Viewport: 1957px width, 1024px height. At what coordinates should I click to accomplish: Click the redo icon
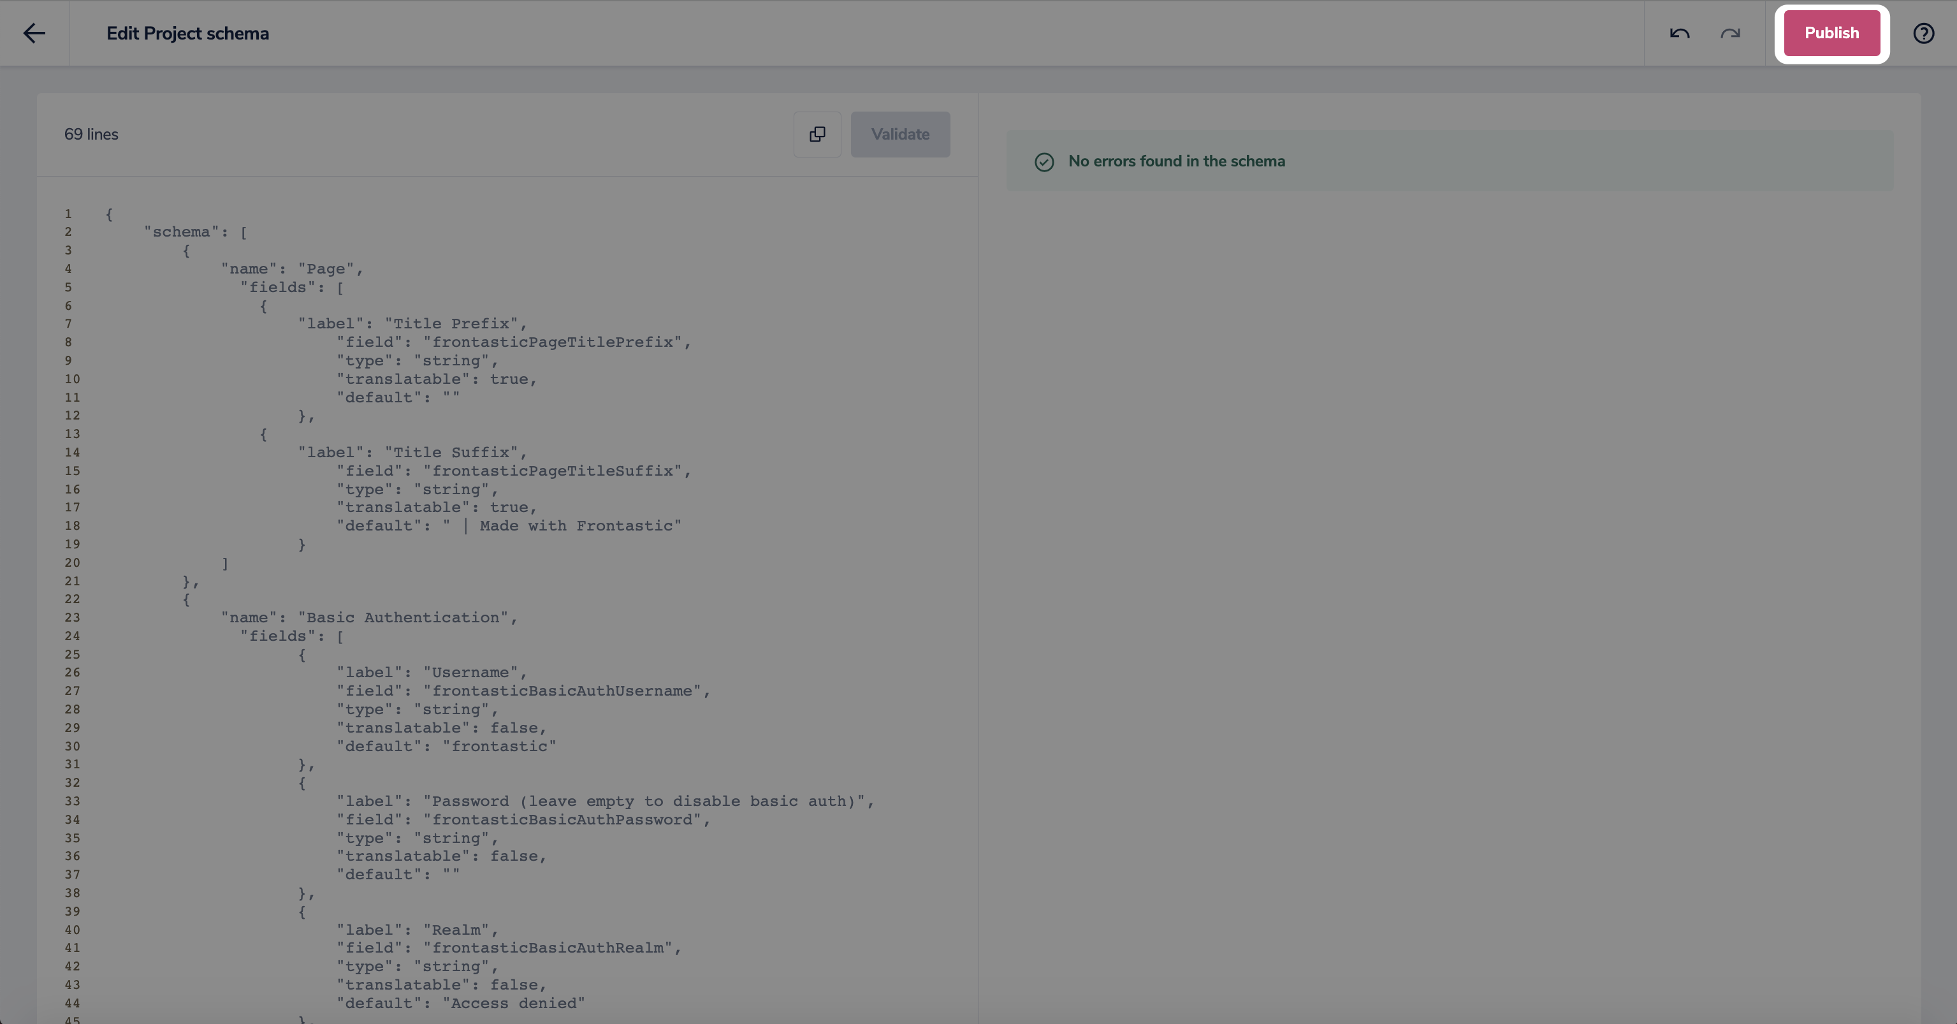[x=1730, y=33]
